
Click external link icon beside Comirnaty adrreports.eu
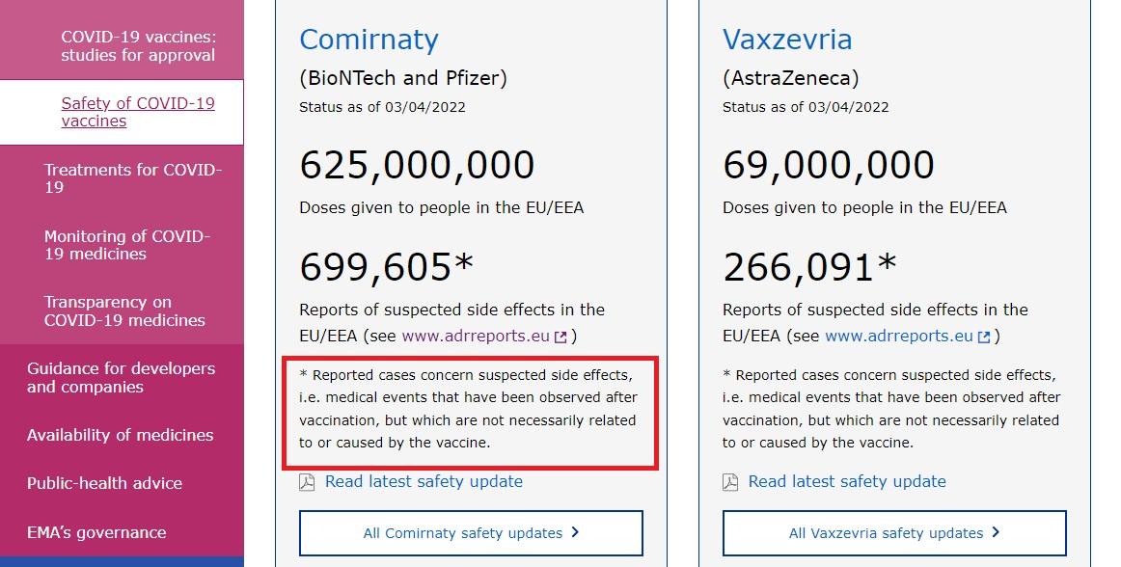coord(561,337)
